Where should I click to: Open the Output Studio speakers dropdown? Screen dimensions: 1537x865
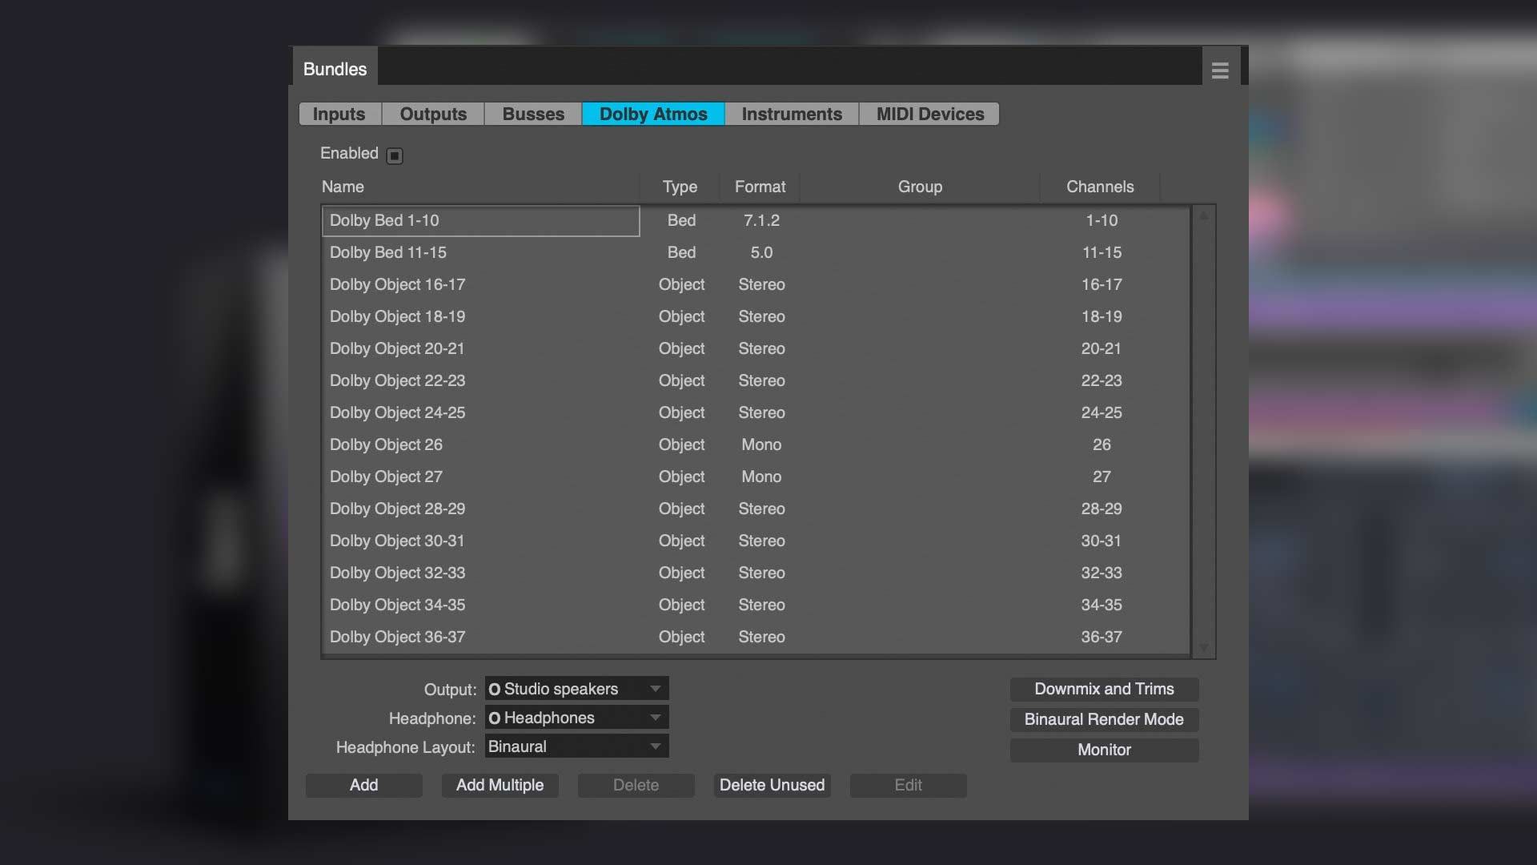(576, 689)
